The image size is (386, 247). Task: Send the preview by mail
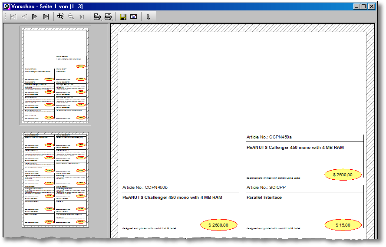pyautogui.click(x=134, y=17)
